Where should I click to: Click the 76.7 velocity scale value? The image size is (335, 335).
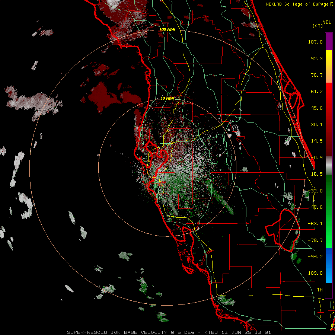click(317, 75)
